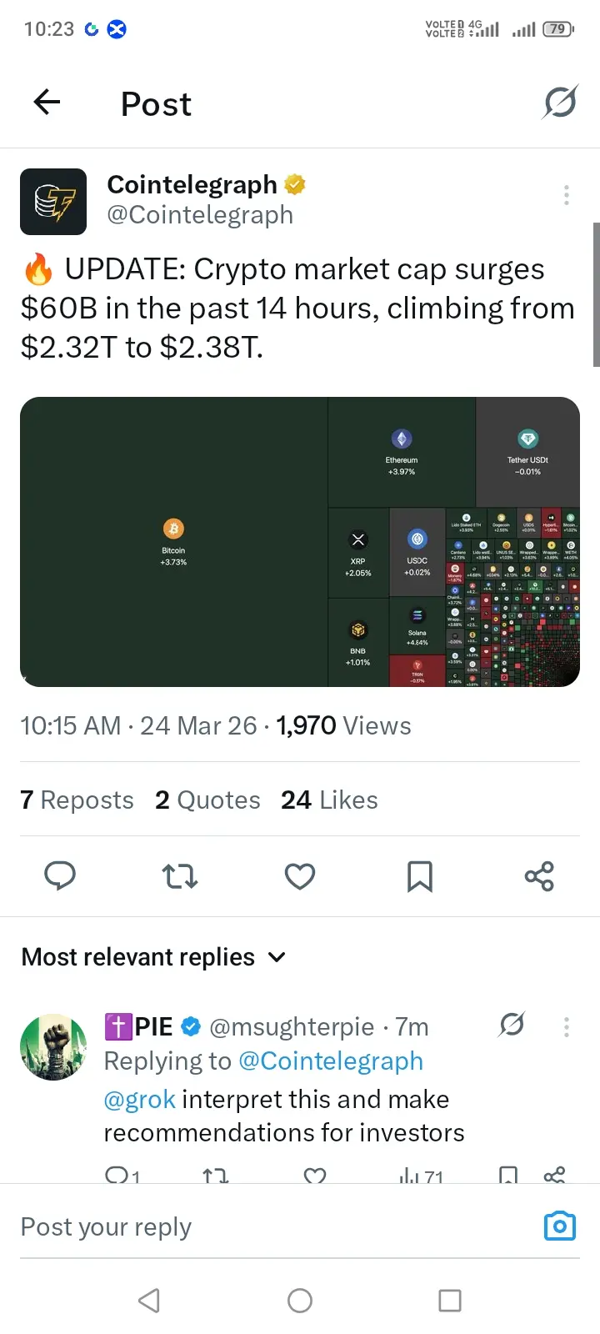The image size is (600, 1334).
Task: Tap the camera icon in the reply bar
Action: [559, 1226]
